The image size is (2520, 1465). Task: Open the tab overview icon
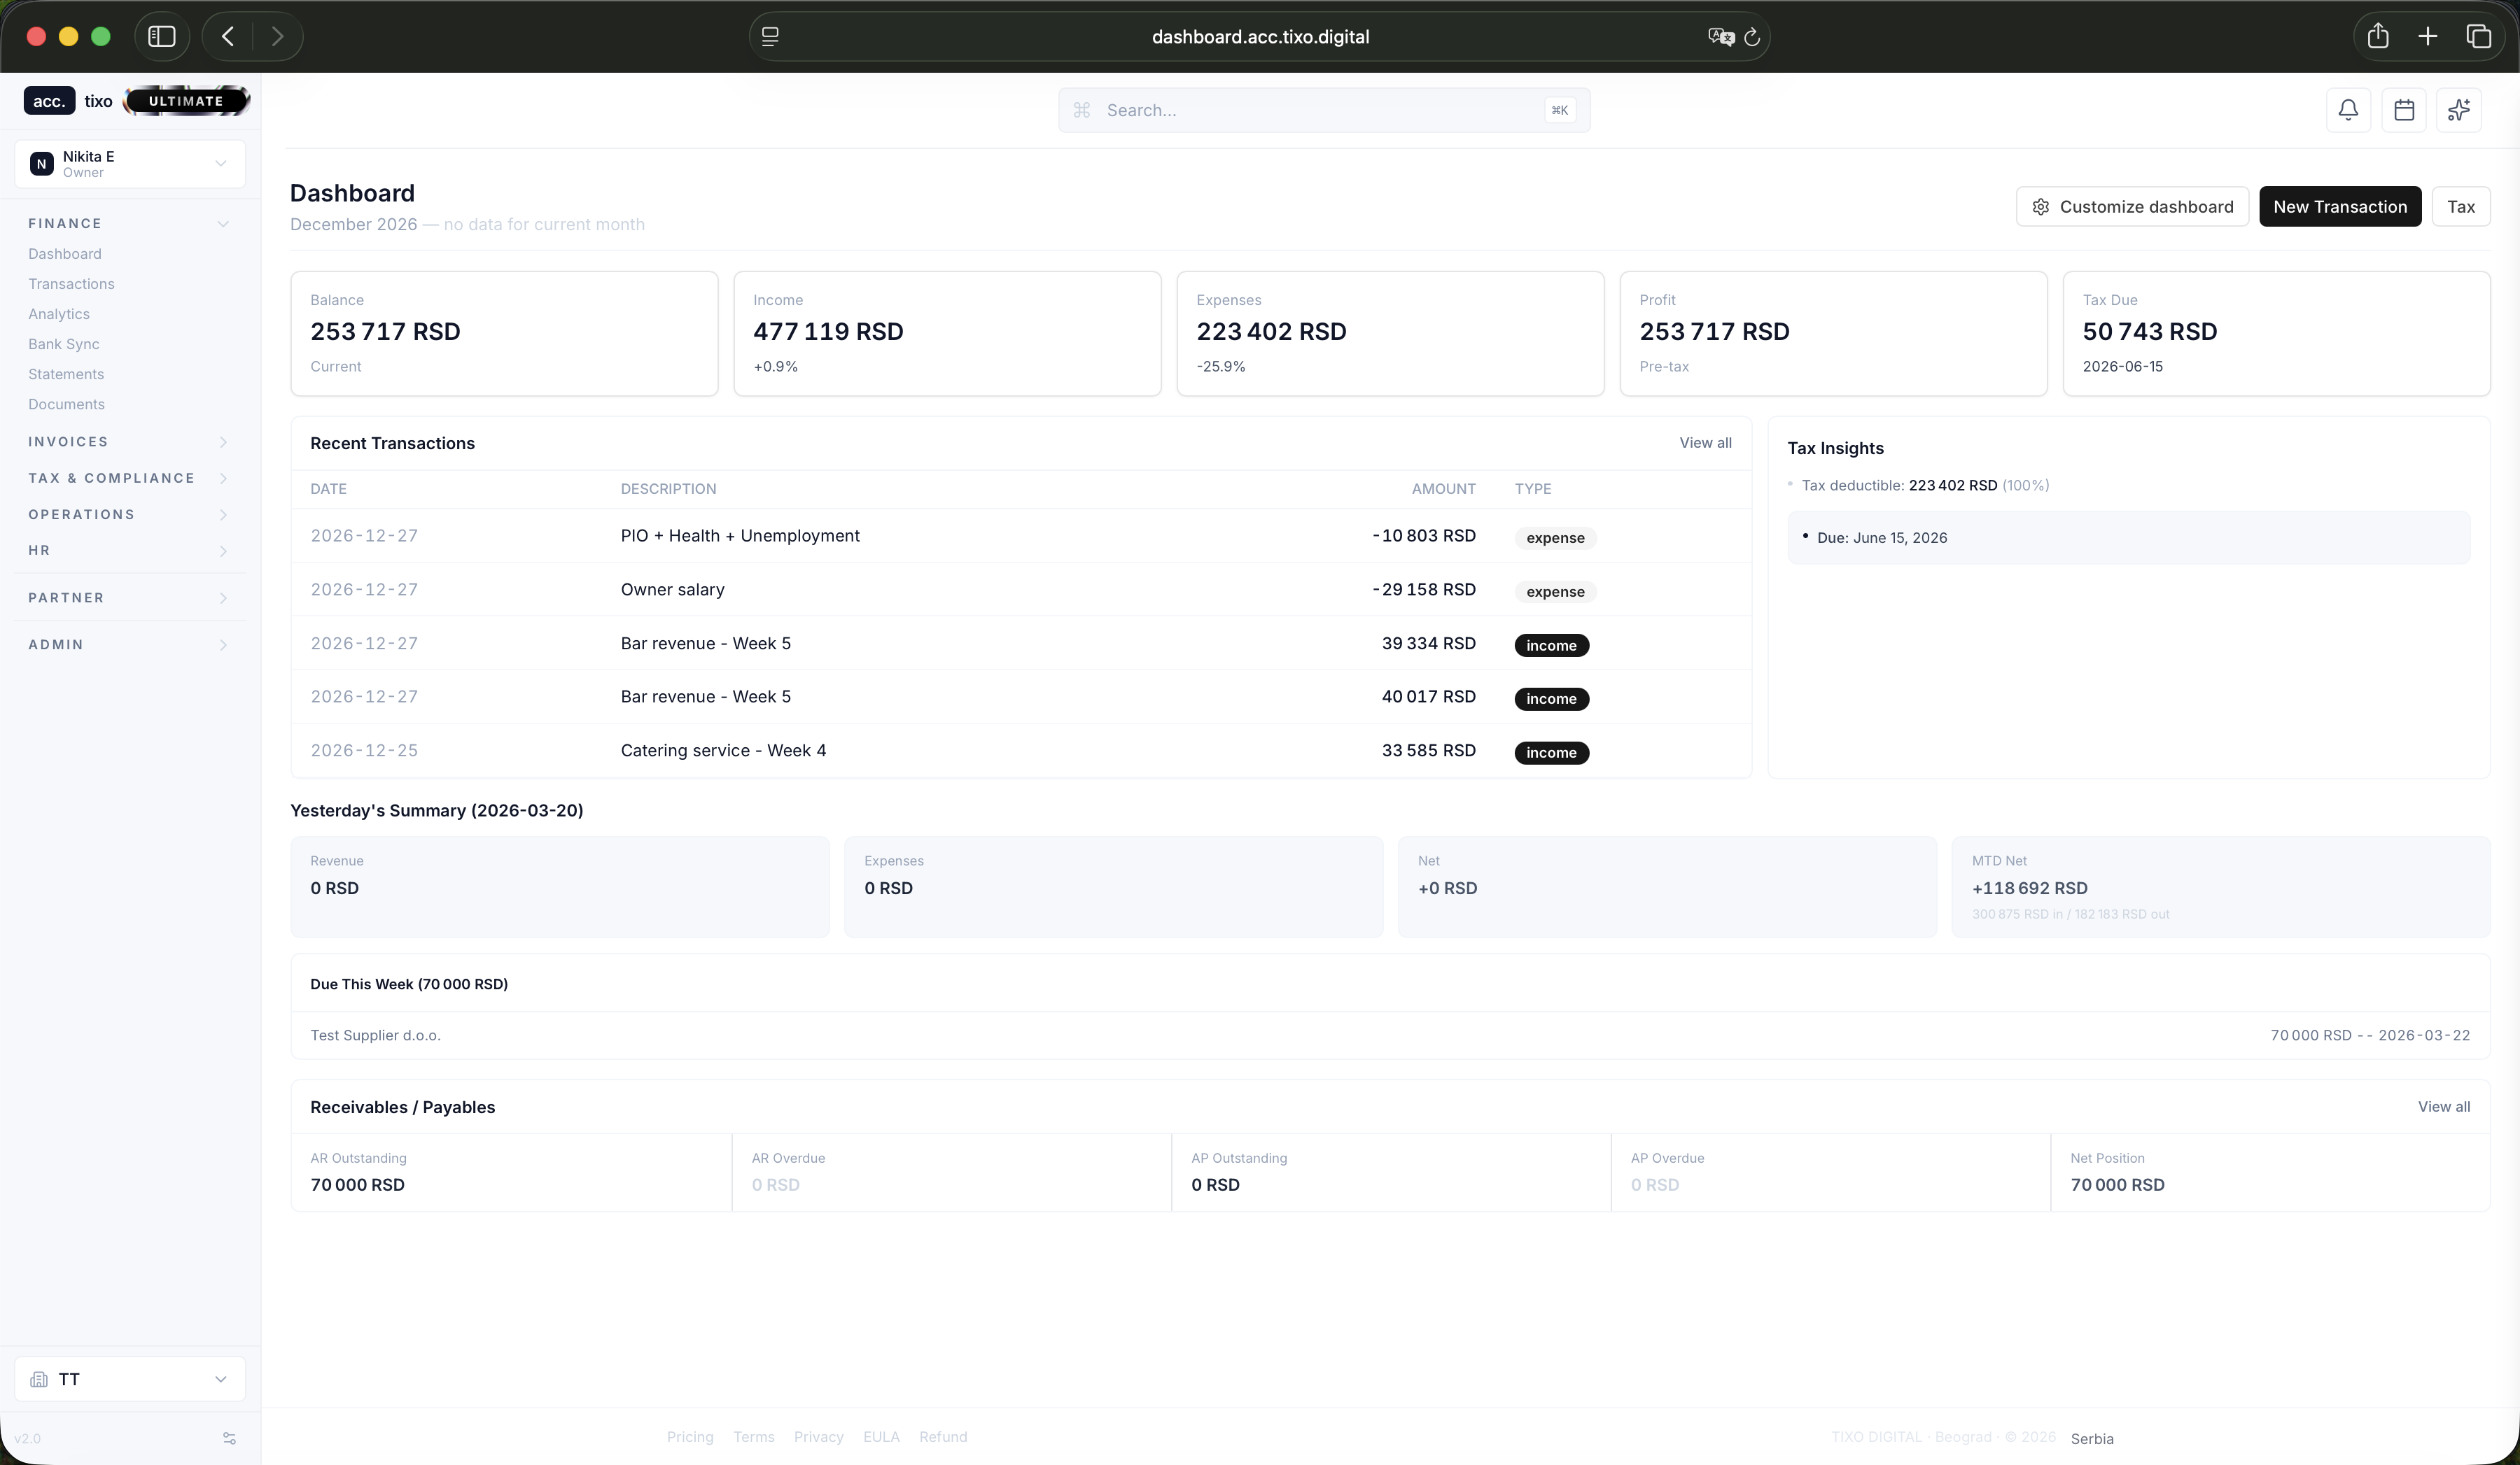click(x=2478, y=37)
